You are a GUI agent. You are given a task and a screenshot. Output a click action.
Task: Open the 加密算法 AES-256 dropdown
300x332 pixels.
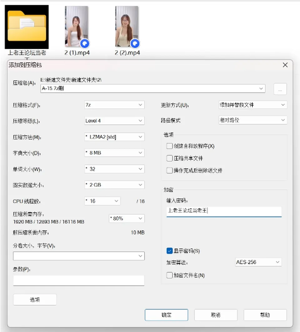(258, 262)
